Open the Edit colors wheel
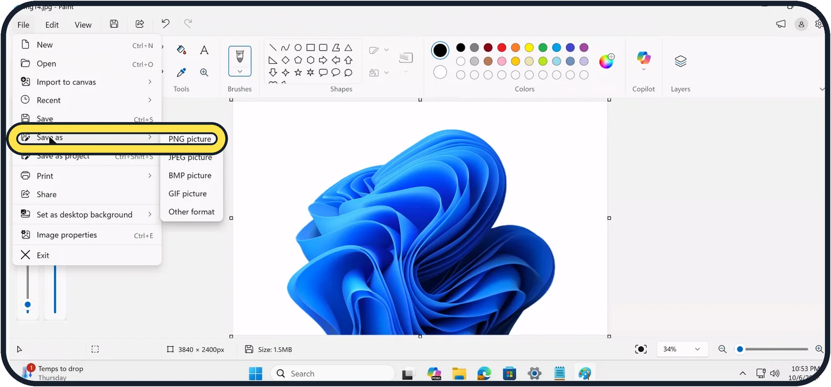The image size is (831, 387). click(x=607, y=61)
